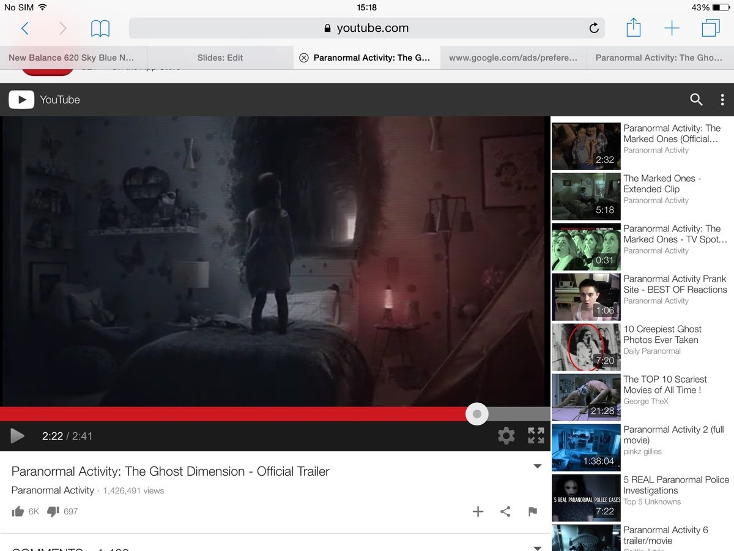Switch to New Balance 620 tab

click(x=73, y=58)
